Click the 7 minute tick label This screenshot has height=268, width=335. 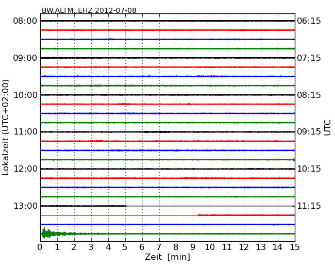(159, 247)
